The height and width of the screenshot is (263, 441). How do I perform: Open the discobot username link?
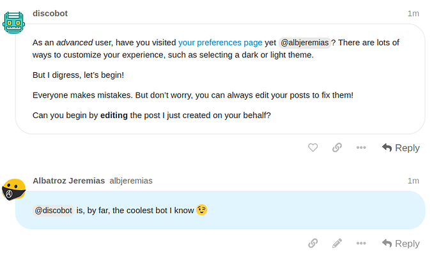[50, 13]
